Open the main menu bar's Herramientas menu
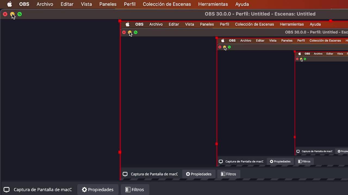The height and width of the screenshot is (195, 348). (213, 4)
